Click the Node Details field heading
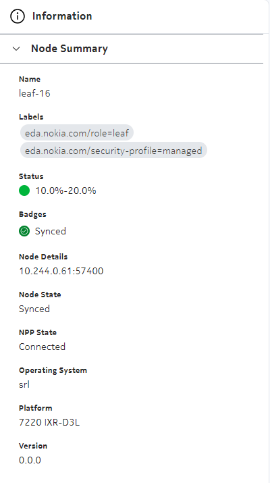 [43, 257]
